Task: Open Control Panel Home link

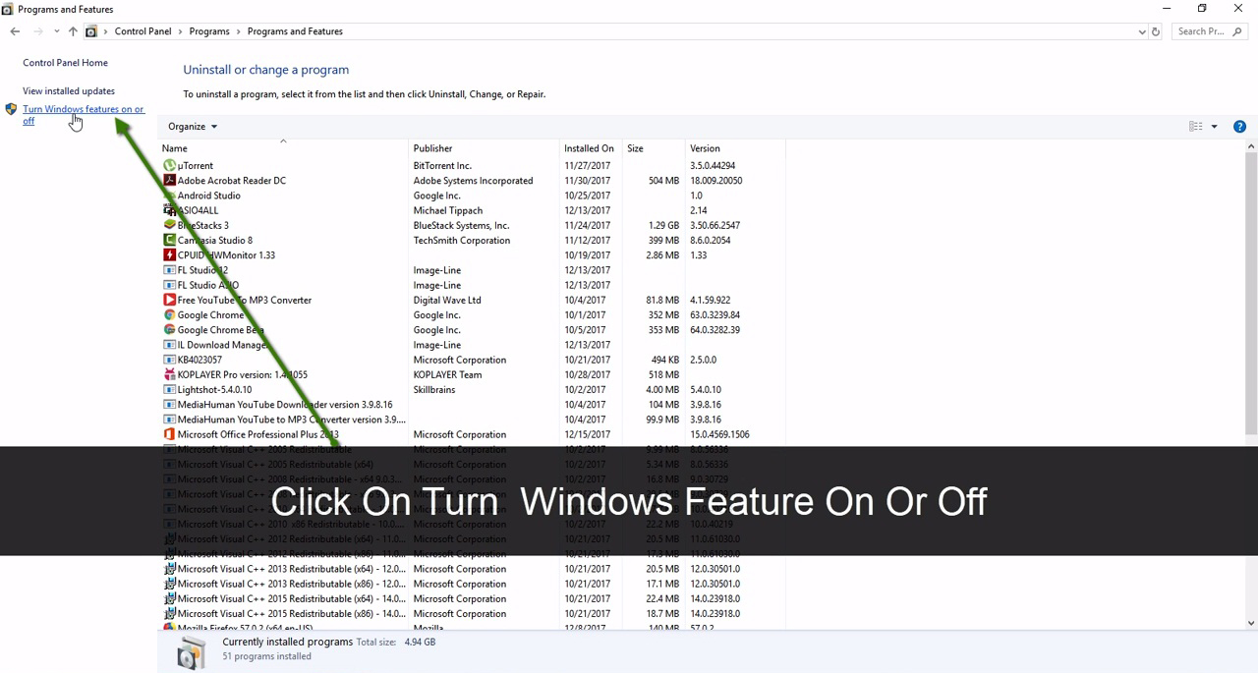Action: coord(65,63)
